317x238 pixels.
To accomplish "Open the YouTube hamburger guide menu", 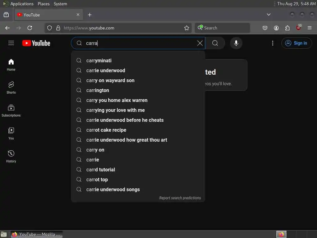I will pos(11,43).
